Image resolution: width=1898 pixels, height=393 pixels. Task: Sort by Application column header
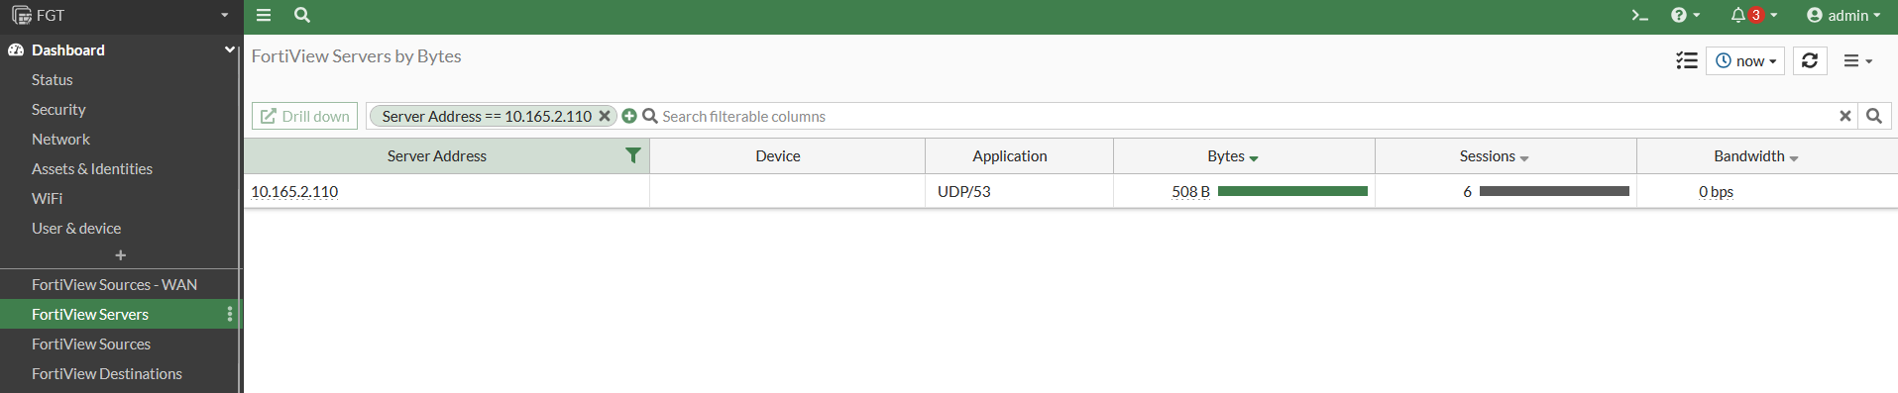[1010, 155]
